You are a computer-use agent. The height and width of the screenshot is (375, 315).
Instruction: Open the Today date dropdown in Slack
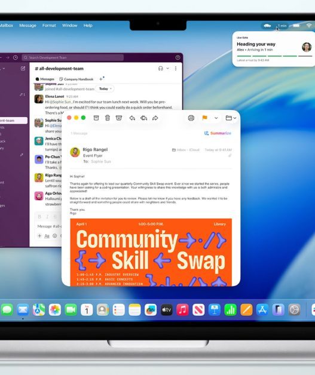coord(105,89)
